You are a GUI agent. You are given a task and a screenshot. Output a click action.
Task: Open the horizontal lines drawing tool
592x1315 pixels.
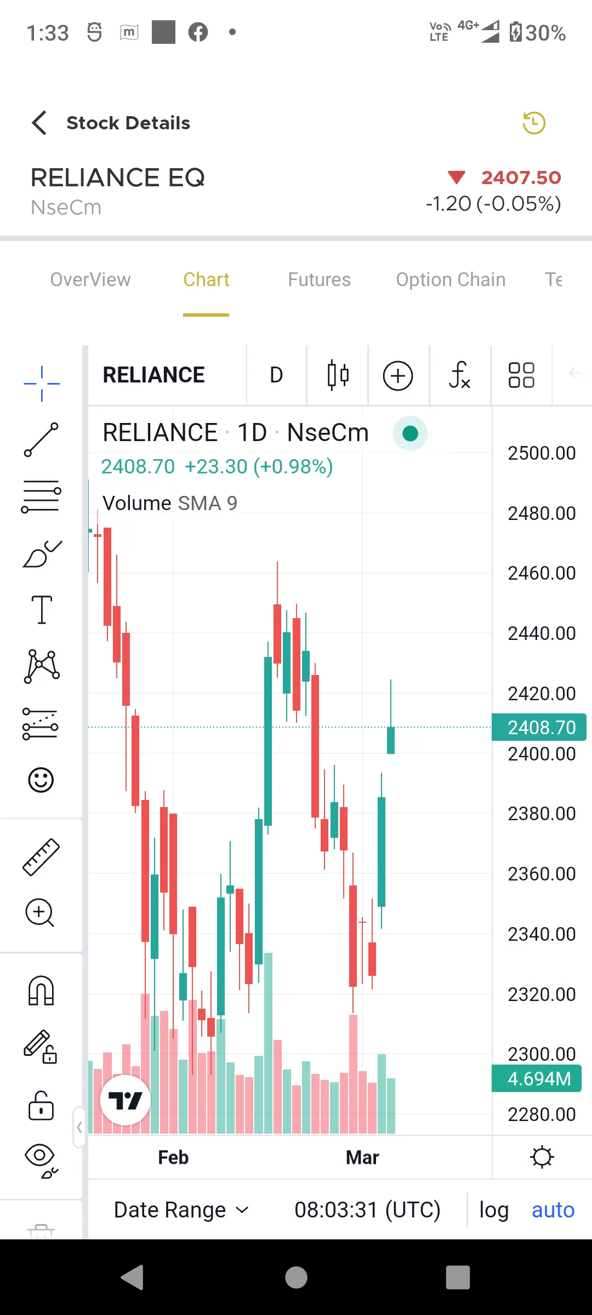pos(42,496)
